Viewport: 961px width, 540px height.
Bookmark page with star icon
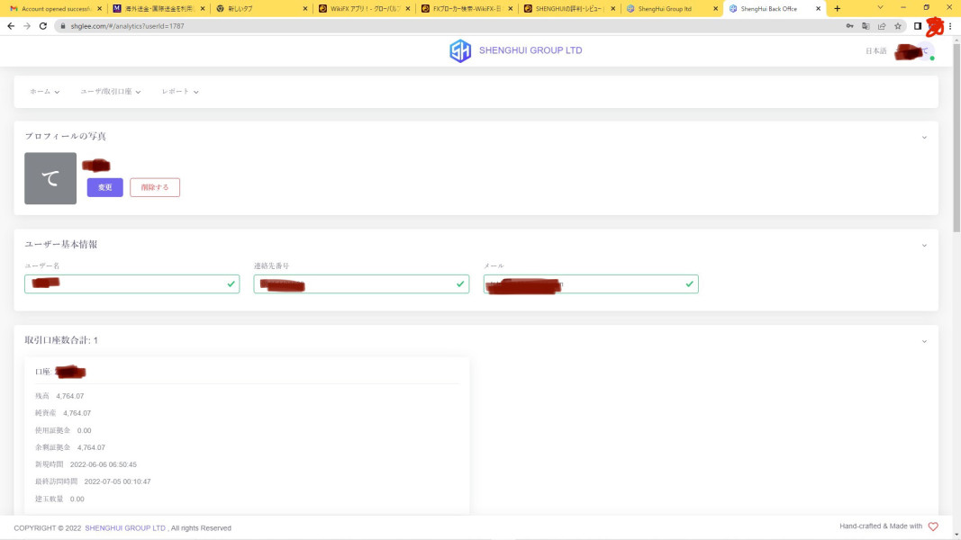[x=898, y=26]
